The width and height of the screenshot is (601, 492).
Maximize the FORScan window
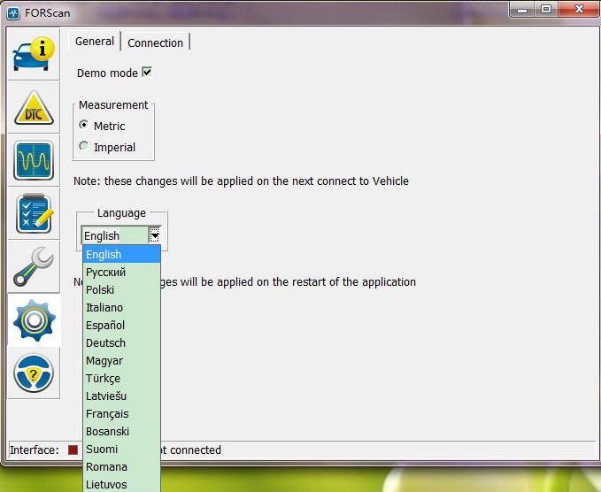coord(546,9)
